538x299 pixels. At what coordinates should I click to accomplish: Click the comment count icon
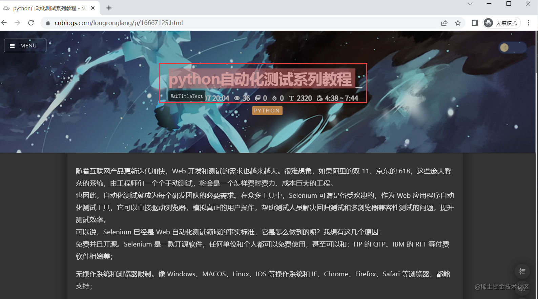[258, 98]
